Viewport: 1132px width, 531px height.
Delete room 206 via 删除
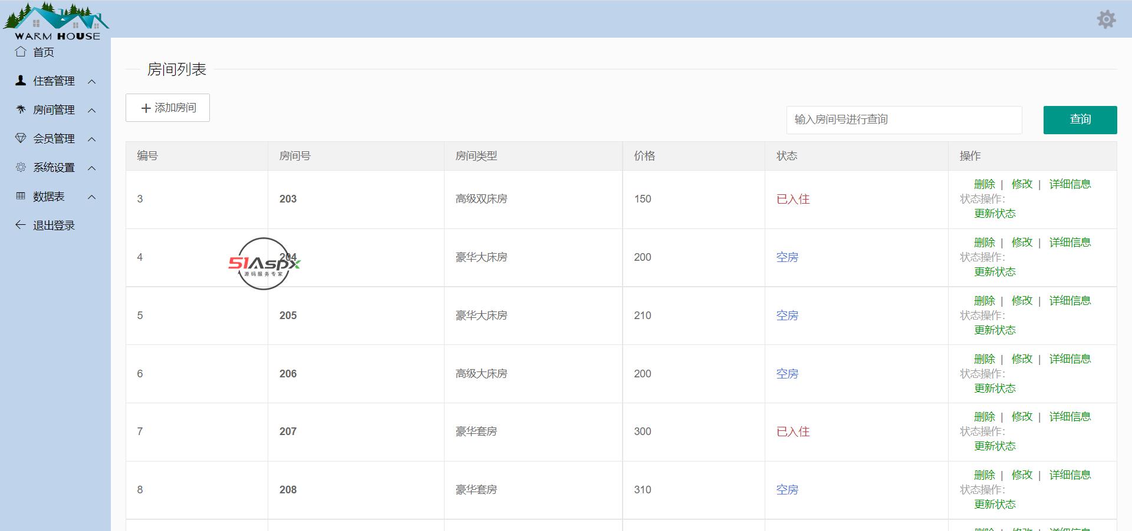click(x=985, y=359)
